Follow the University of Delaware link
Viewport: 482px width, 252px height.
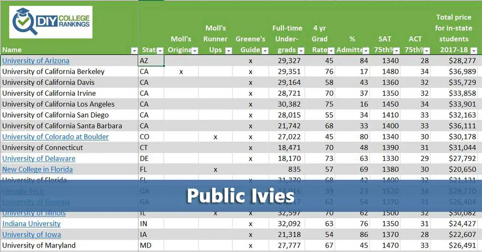tap(38, 159)
